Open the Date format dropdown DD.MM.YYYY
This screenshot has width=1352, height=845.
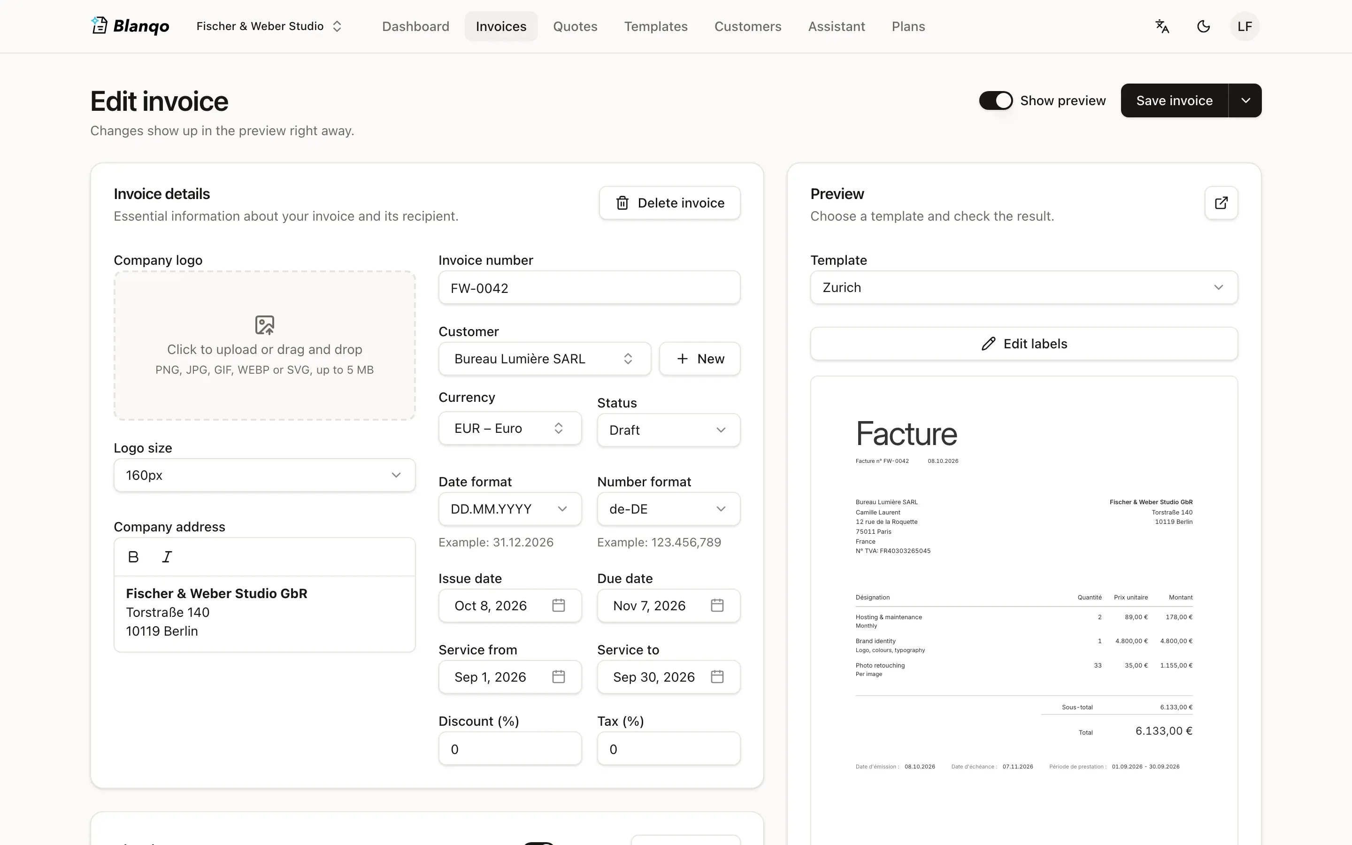[x=510, y=508]
